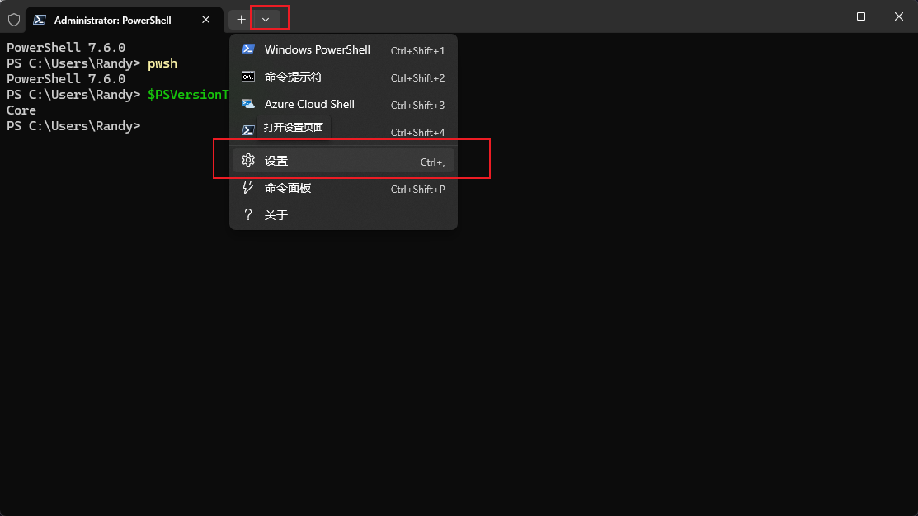The image size is (918, 516).
Task: Minimize the terminal window
Action: (823, 16)
